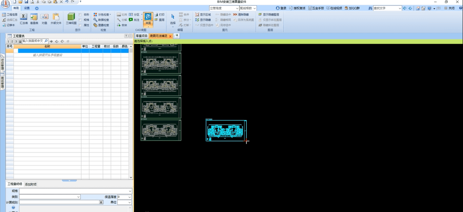Open the 图纸管理 side tab

click(x=2, y=81)
